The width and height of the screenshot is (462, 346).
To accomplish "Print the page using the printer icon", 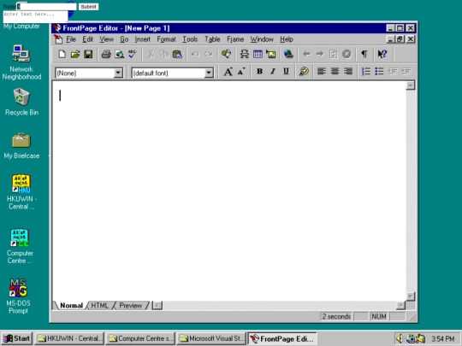I will coord(106,54).
